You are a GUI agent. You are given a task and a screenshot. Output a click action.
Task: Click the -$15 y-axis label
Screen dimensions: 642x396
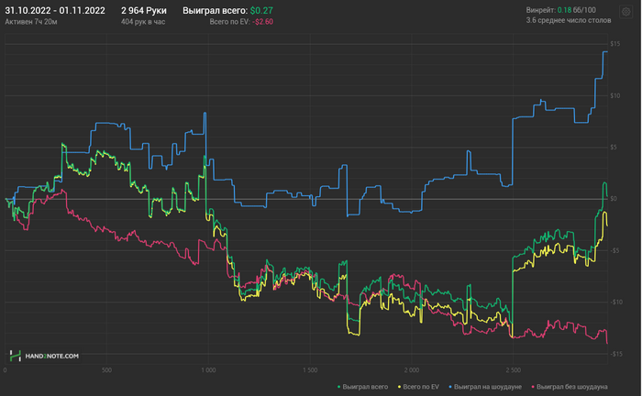tap(615, 354)
